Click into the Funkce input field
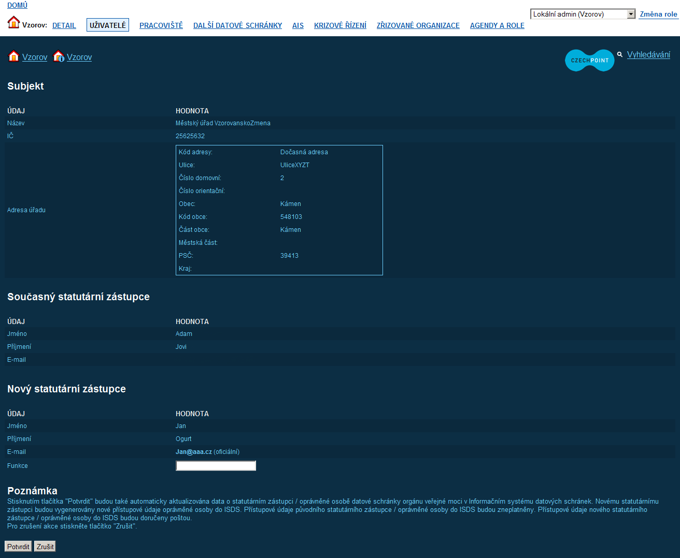The height and width of the screenshot is (558, 680). 216,466
